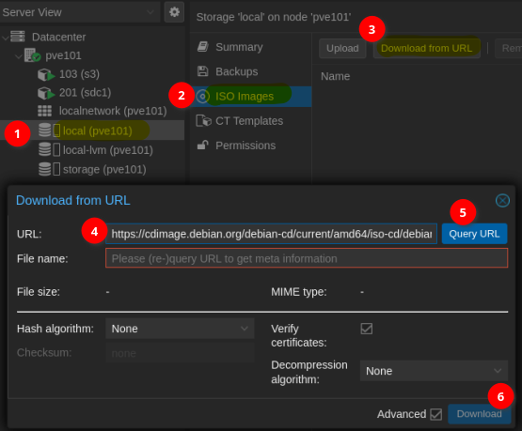Image resolution: width=522 pixels, height=431 pixels.
Task: Open the Hash algorithm dropdown
Action: point(180,329)
